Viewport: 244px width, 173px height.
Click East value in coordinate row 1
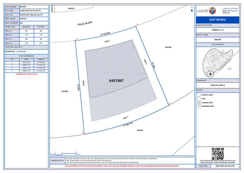[x=26, y=62]
